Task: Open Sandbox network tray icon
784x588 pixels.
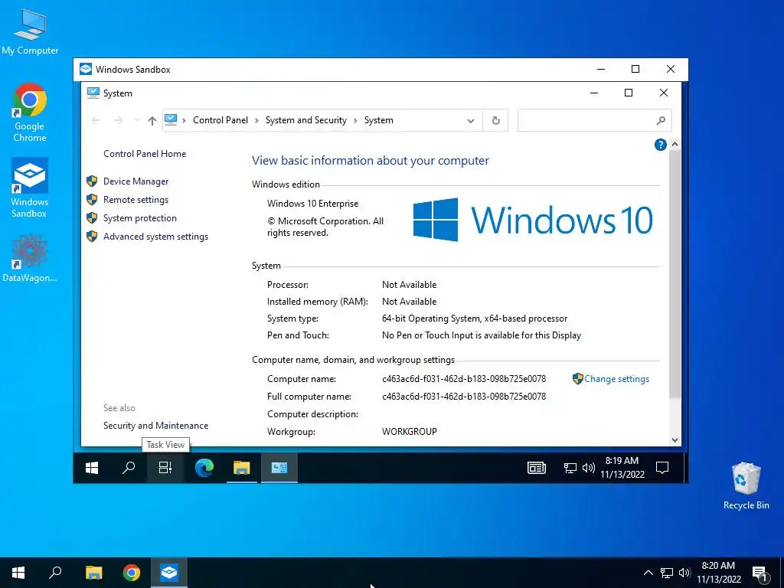Action: tap(570, 468)
